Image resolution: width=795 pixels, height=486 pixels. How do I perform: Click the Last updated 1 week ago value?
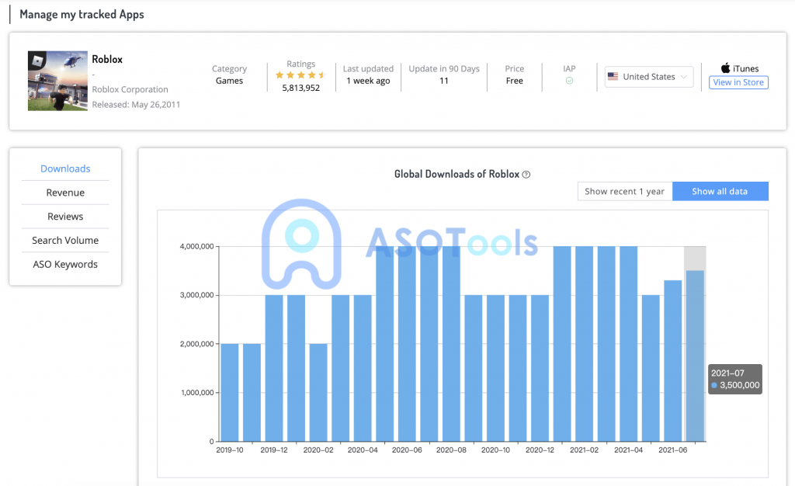click(x=368, y=81)
